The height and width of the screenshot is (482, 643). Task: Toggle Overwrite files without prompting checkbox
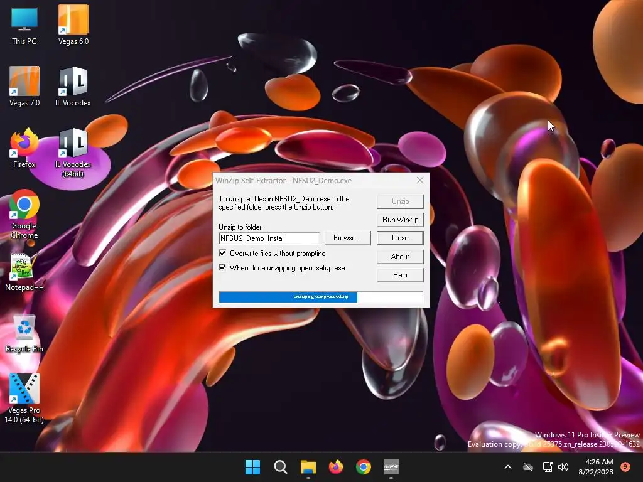tap(222, 254)
